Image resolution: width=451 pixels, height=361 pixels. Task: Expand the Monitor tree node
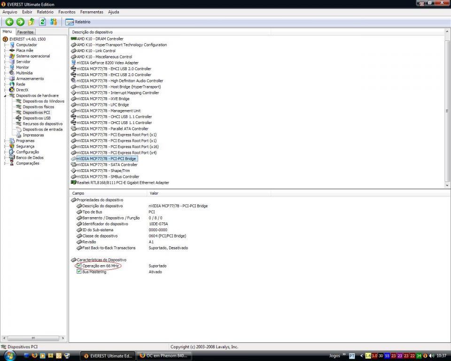tap(5, 67)
